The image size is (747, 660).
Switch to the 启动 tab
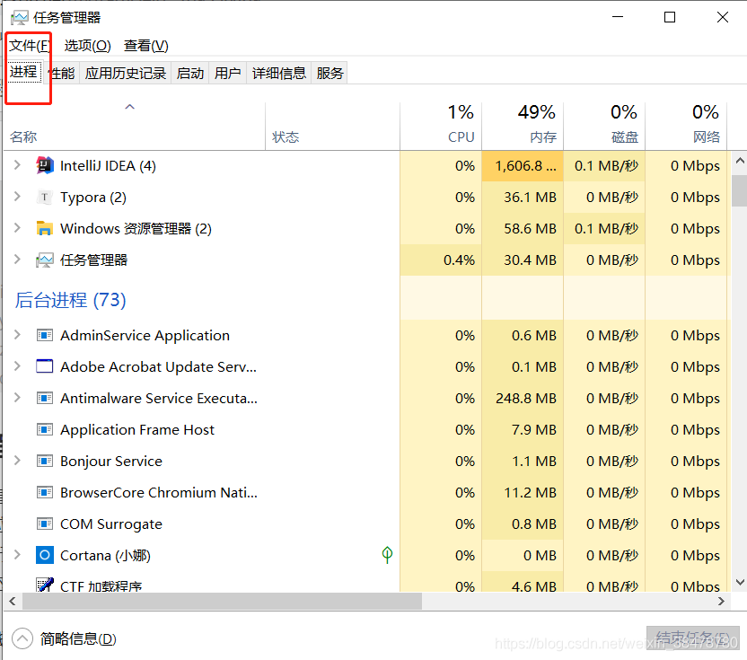pyautogui.click(x=190, y=73)
